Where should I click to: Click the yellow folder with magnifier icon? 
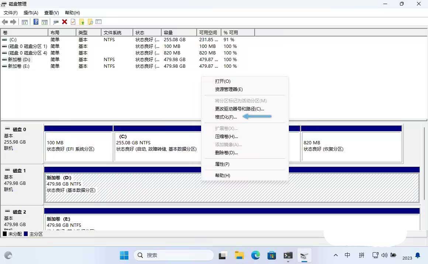pyautogui.click(x=90, y=22)
